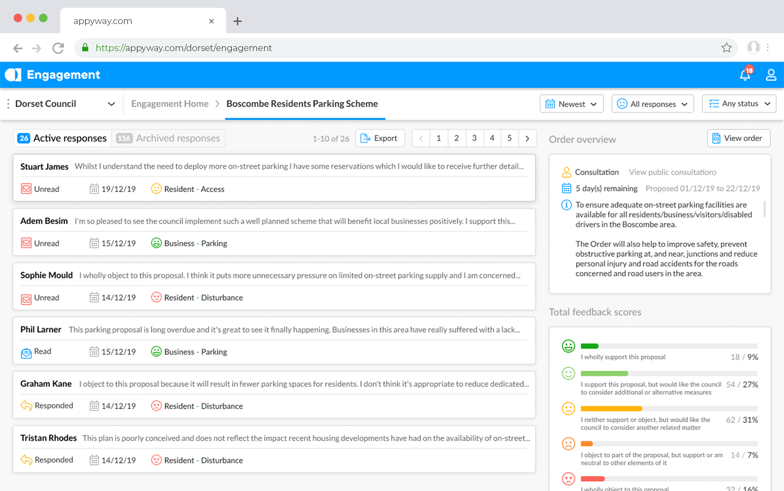Open the Any status filter dropdown

(x=739, y=104)
